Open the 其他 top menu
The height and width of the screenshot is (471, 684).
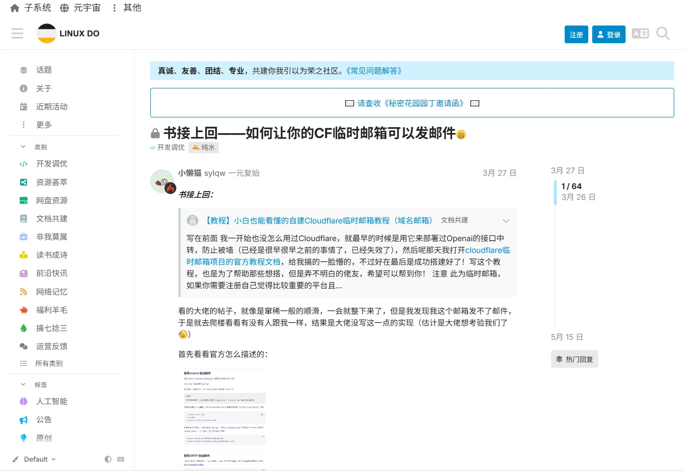[127, 8]
